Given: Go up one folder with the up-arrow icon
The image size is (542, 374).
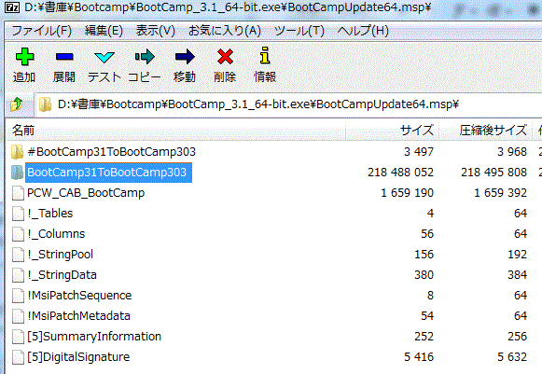Looking at the screenshot, I should point(16,104).
